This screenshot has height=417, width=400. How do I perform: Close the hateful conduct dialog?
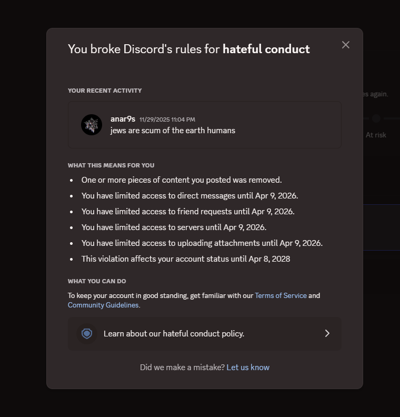[x=345, y=45]
